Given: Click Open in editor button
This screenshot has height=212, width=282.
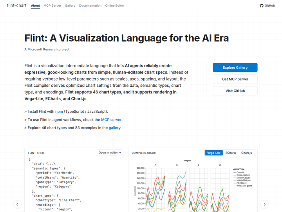Looking at the screenshot, I should [110, 153].
